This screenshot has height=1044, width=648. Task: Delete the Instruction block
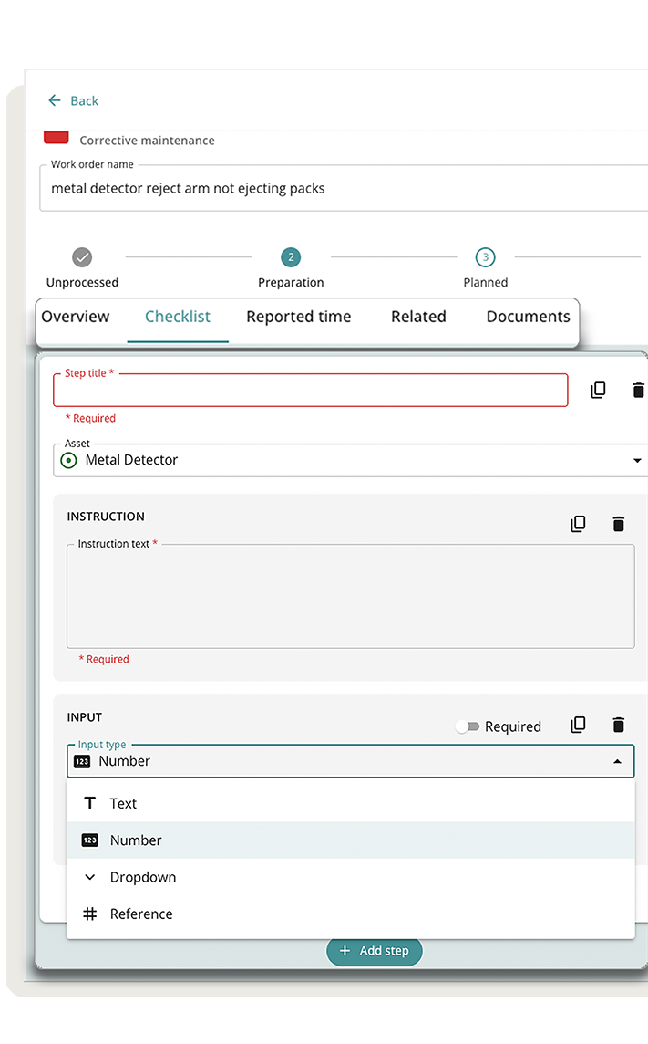click(619, 524)
